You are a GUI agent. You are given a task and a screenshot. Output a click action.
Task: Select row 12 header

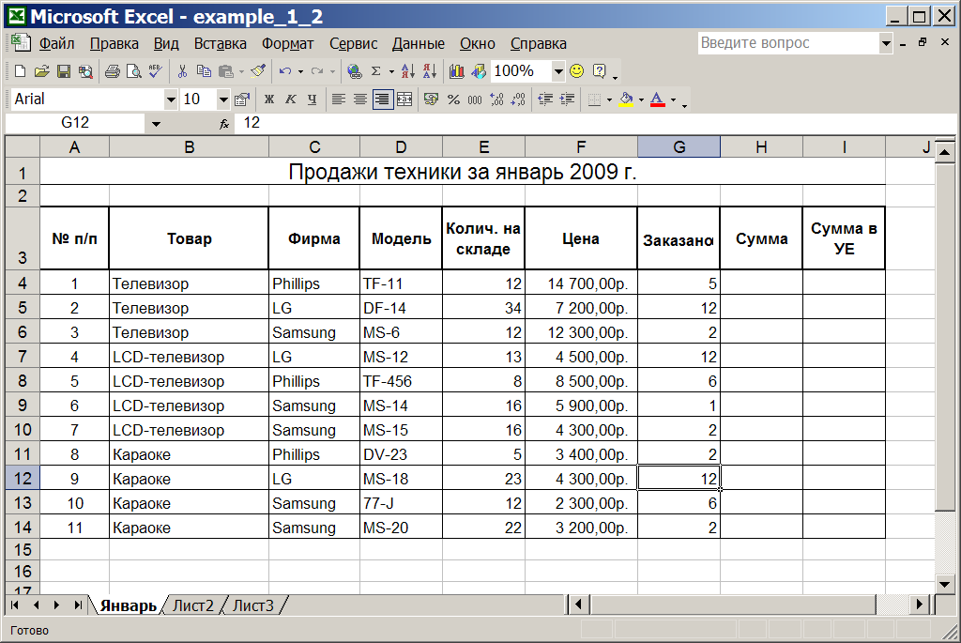pyautogui.click(x=23, y=478)
